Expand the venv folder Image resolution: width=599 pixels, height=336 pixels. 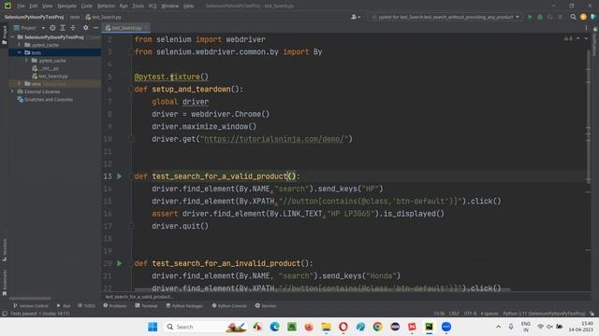tap(19, 84)
